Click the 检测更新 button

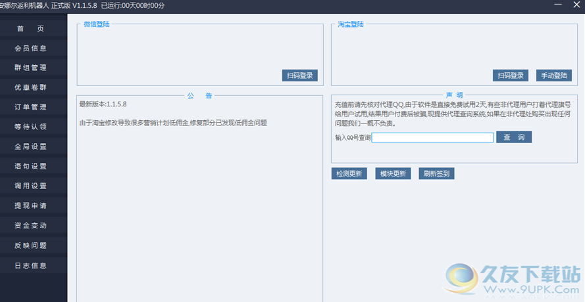coord(349,173)
